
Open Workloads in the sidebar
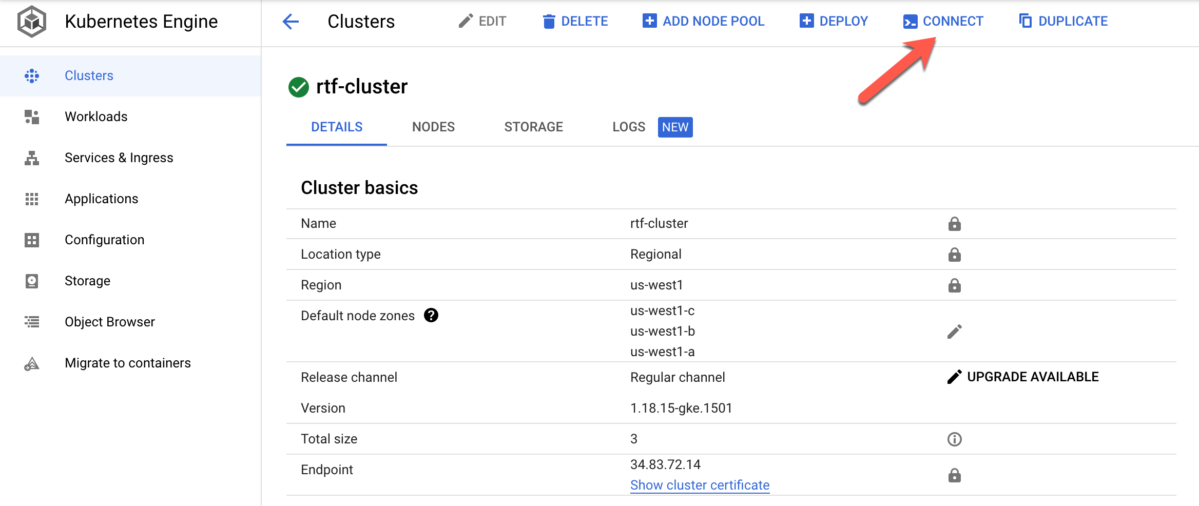click(x=130, y=117)
